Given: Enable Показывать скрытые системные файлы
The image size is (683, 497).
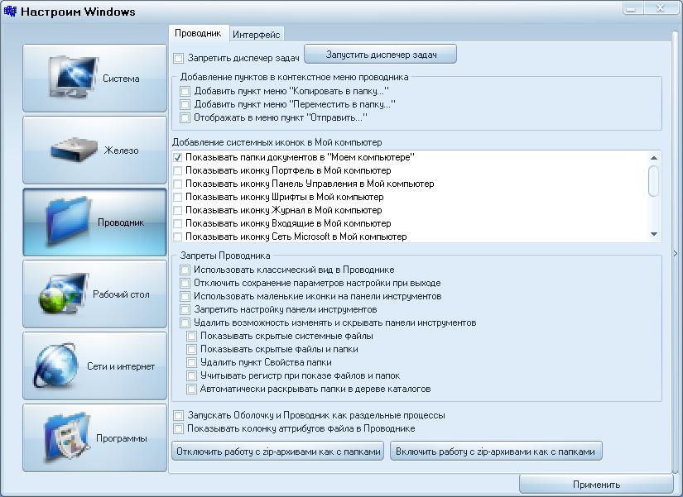Looking at the screenshot, I should tap(191, 336).
